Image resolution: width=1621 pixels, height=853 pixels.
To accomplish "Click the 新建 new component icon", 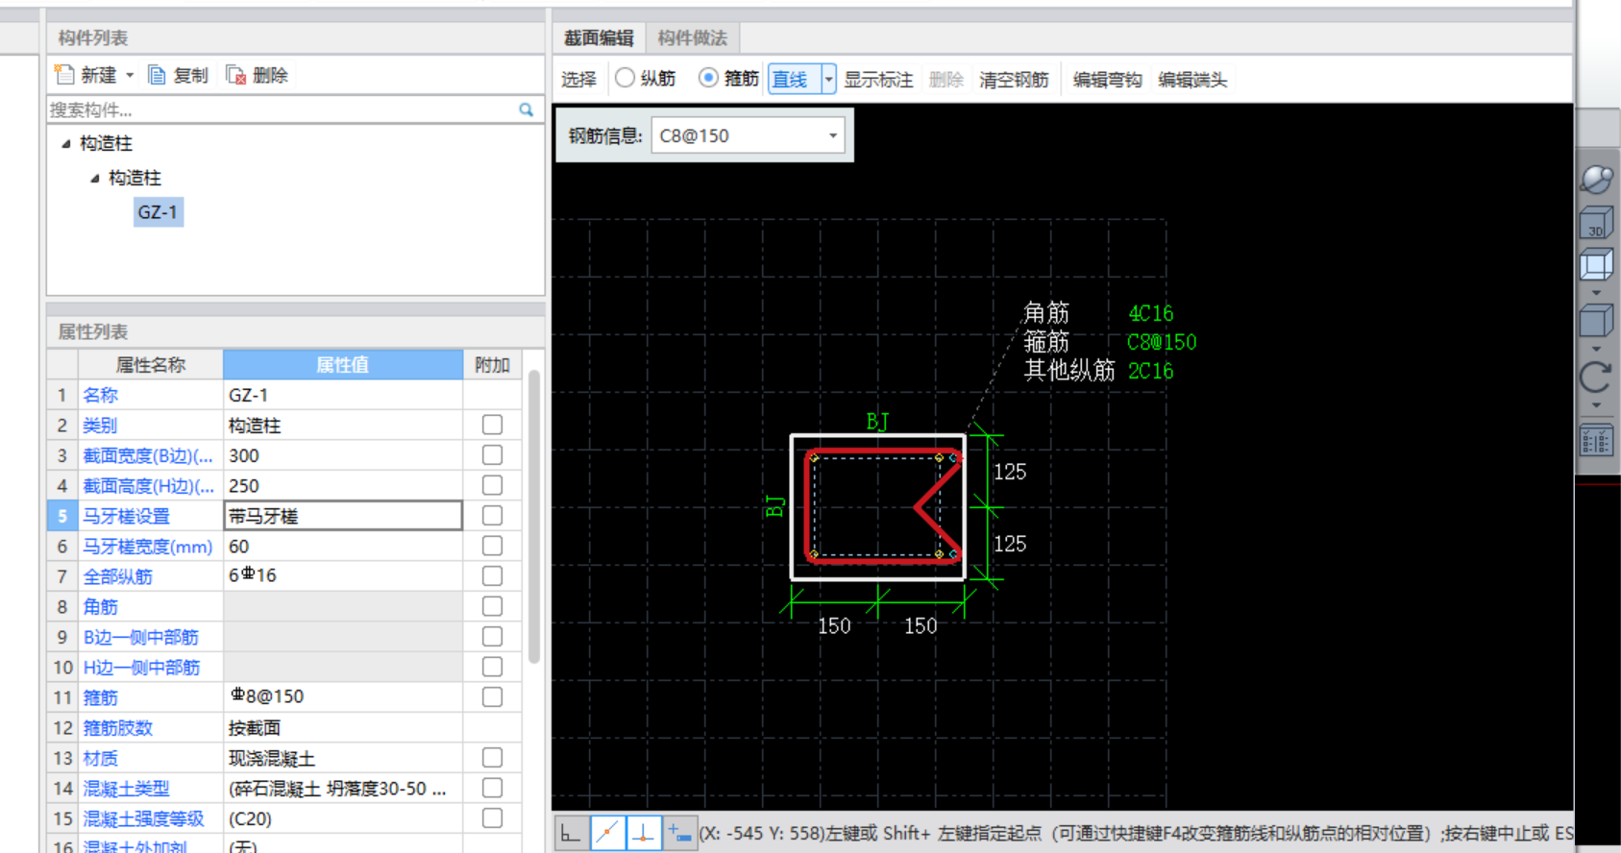I will (64, 75).
